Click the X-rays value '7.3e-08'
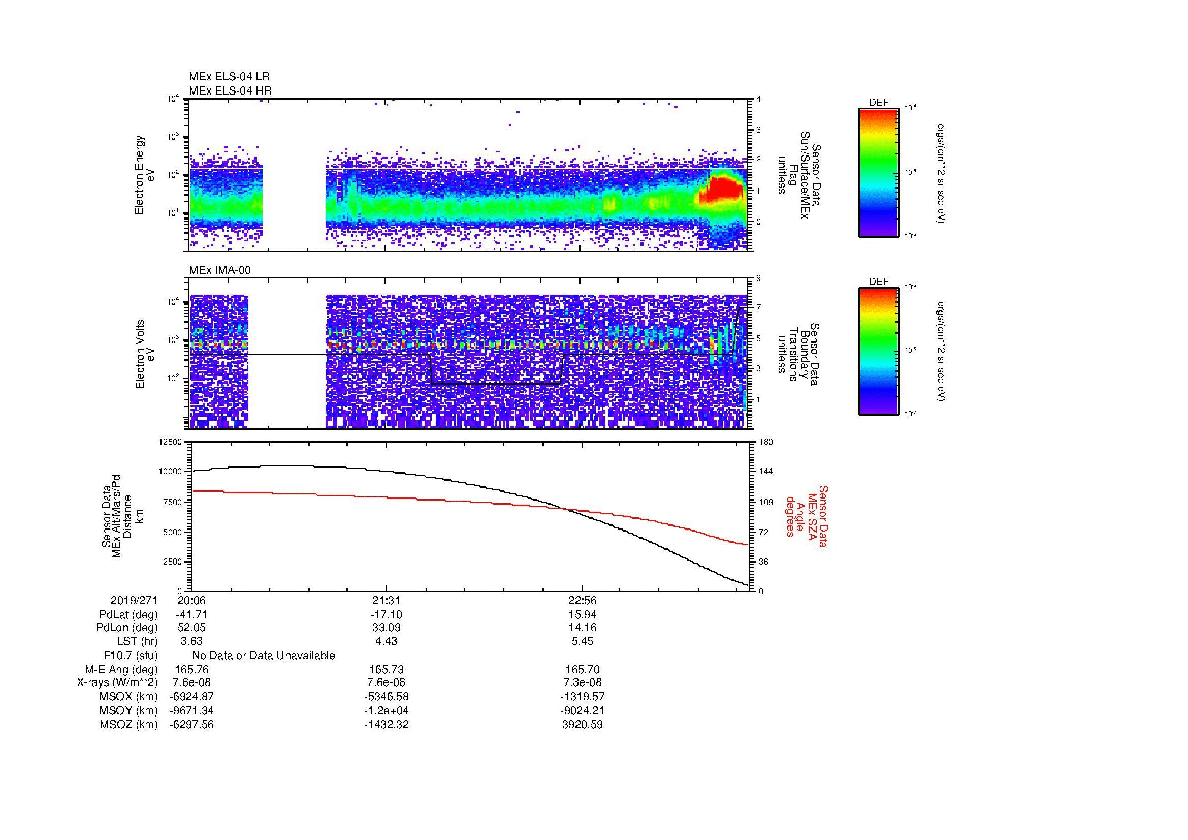The width and height of the screenshot is (1188, 840). pos(583,682)
